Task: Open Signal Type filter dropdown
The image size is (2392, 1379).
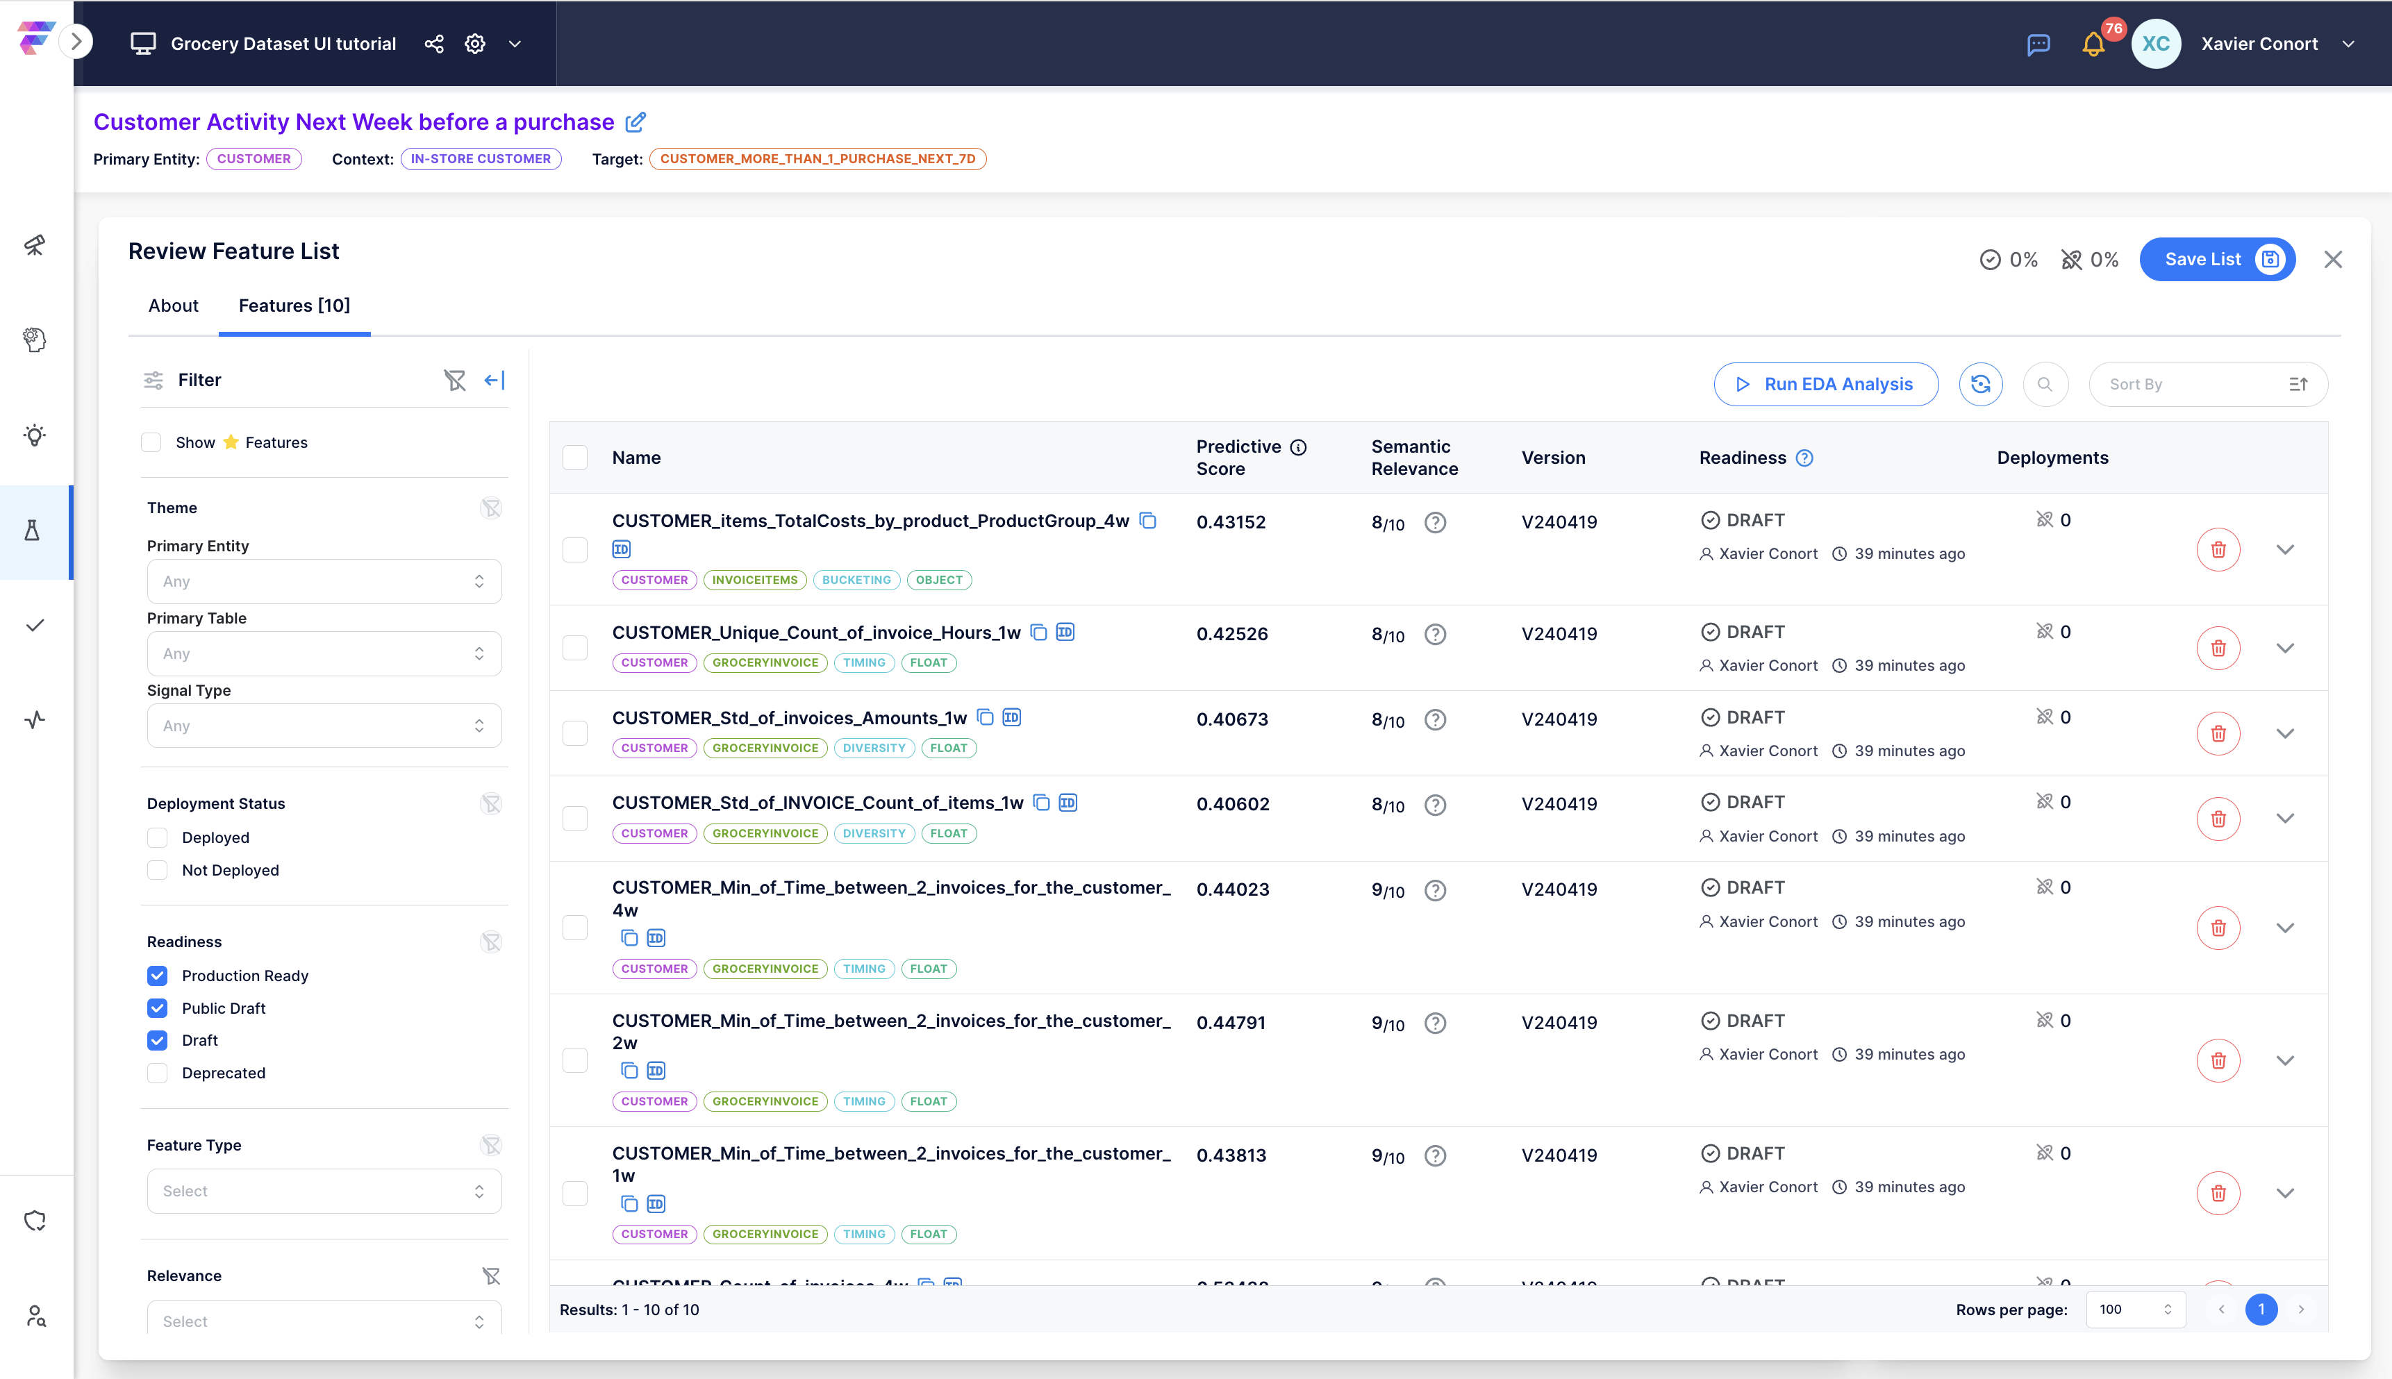Action: click(324, 726)
